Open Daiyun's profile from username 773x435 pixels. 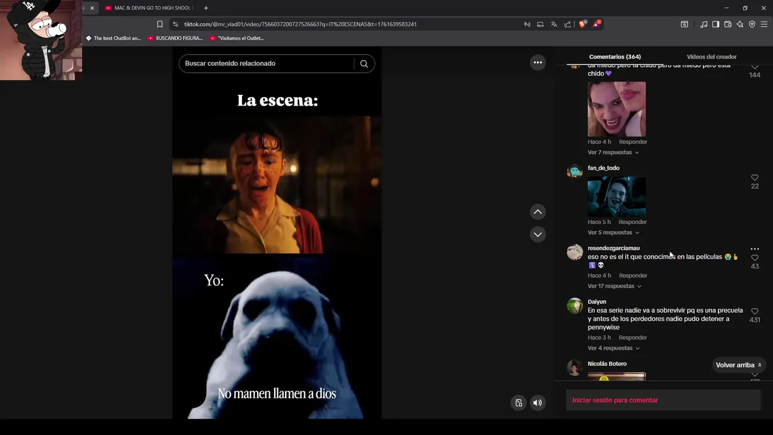pos(597,301)
